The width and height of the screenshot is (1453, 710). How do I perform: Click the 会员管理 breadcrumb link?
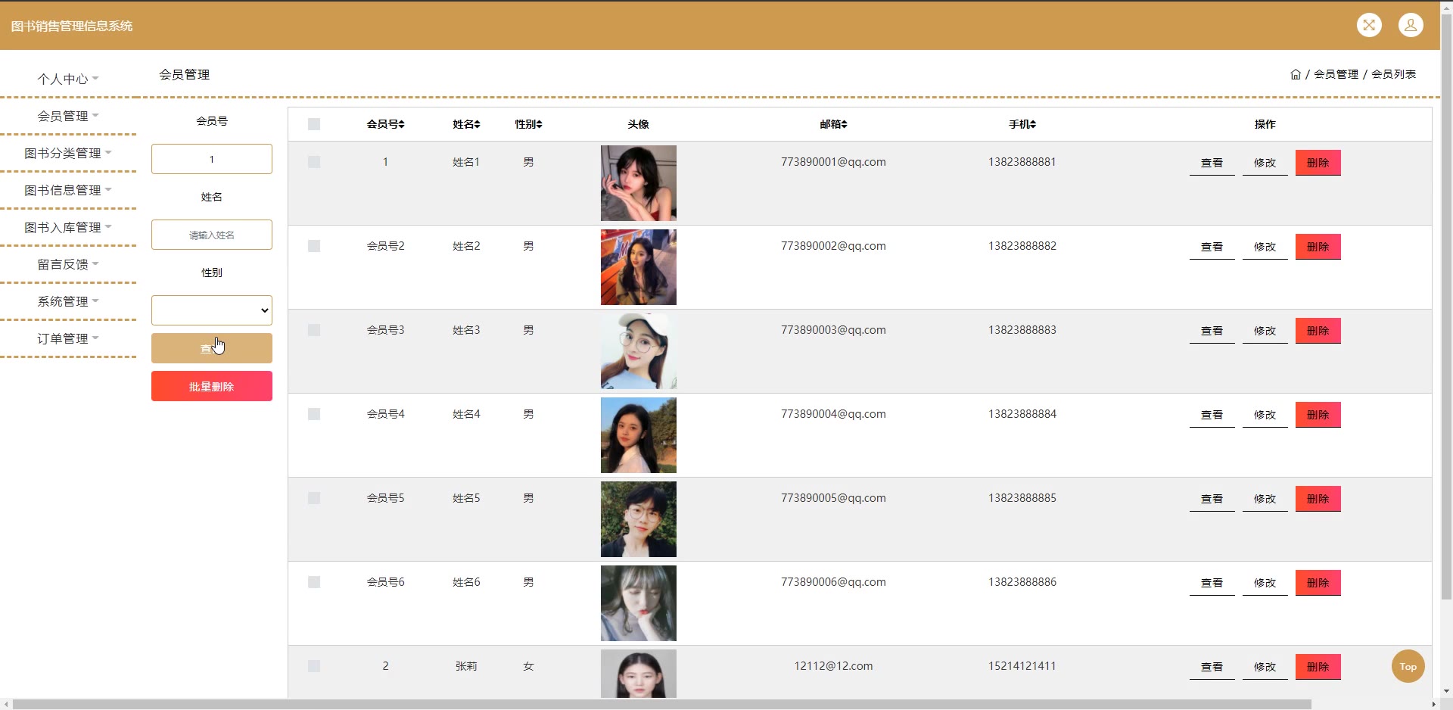[1336, 74]
